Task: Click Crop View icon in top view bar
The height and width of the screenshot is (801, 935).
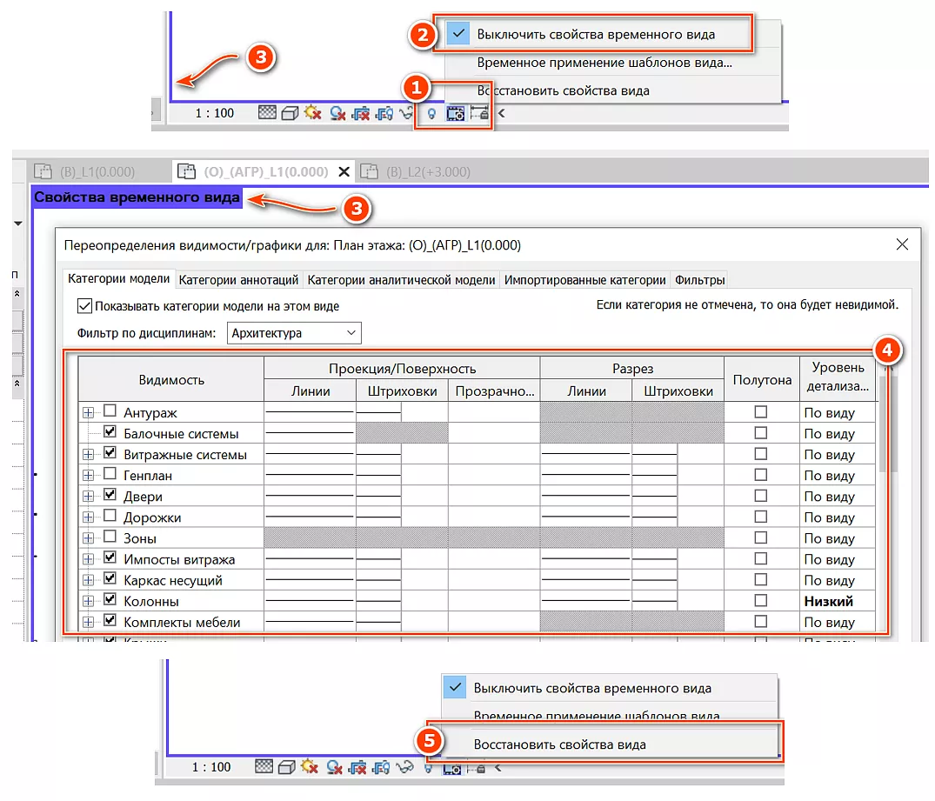Action: [361, 113]
